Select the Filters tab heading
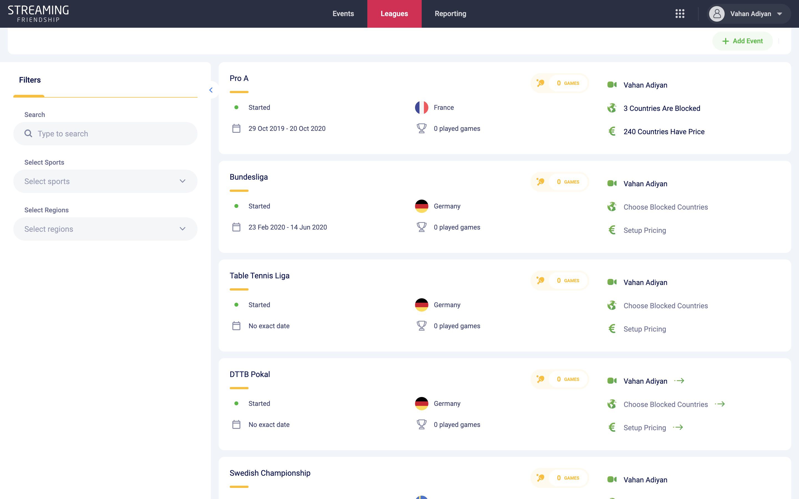Viewport: 799px width, 499px height. pos(30,80)
